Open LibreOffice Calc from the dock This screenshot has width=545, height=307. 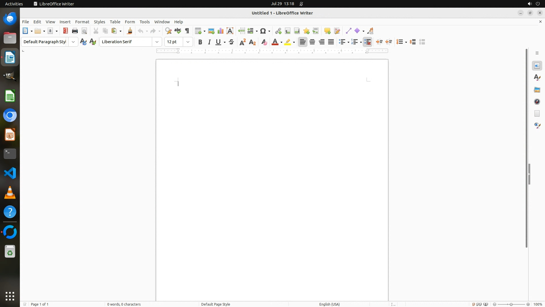10,96
